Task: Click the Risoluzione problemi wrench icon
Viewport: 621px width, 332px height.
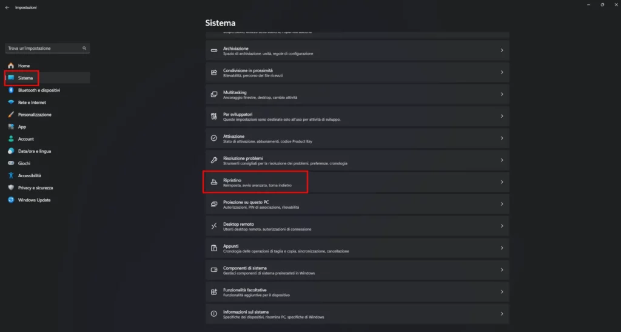Action: (213, 160)
